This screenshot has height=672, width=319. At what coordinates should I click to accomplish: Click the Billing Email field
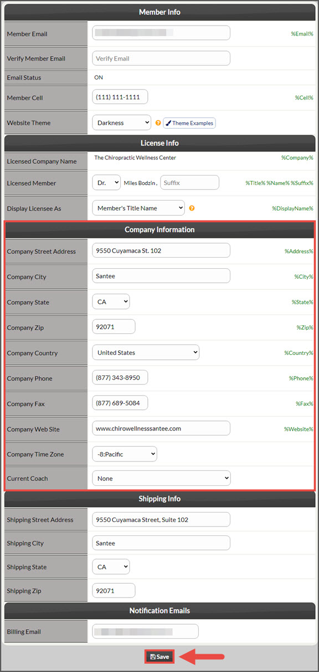[x=145, y=631]
